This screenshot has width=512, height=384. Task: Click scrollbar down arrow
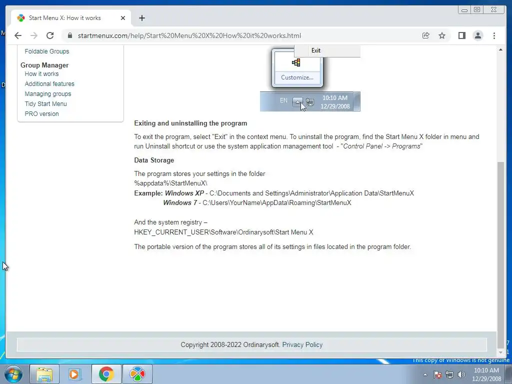pyautogui.click(x=500, y=352)
